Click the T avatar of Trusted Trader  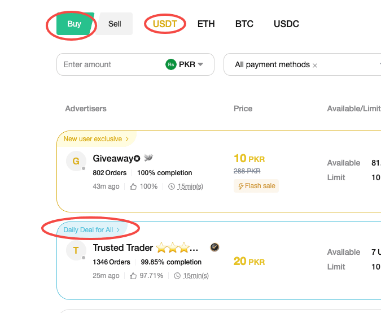pos(76,250)
